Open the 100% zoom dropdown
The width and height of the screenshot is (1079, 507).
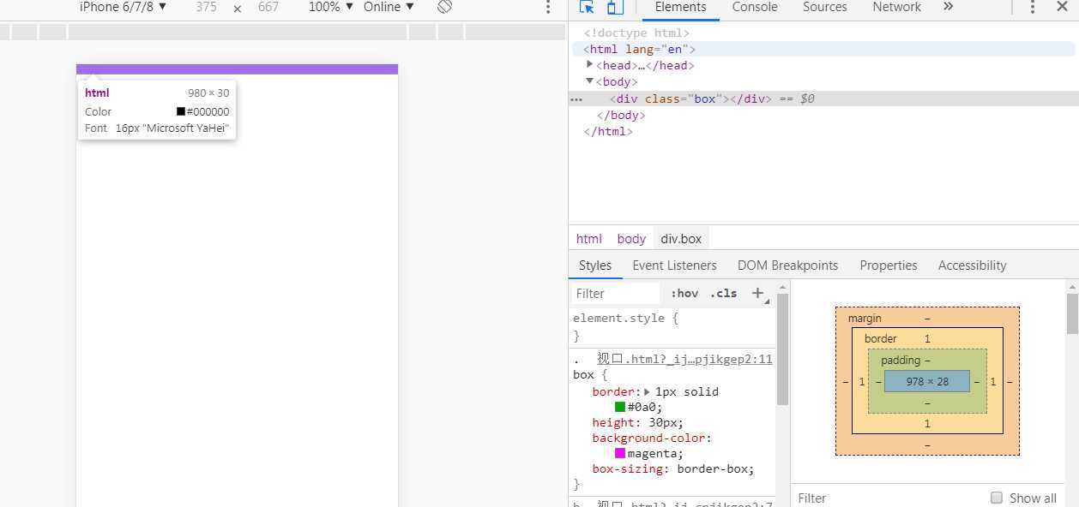pos(331,7)
